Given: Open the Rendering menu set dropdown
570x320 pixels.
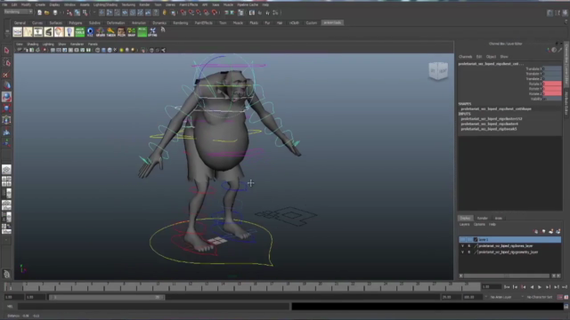Looking at the screenshot, I should 18,12.
